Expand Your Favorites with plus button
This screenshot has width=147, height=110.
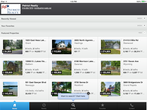[144, 25]
